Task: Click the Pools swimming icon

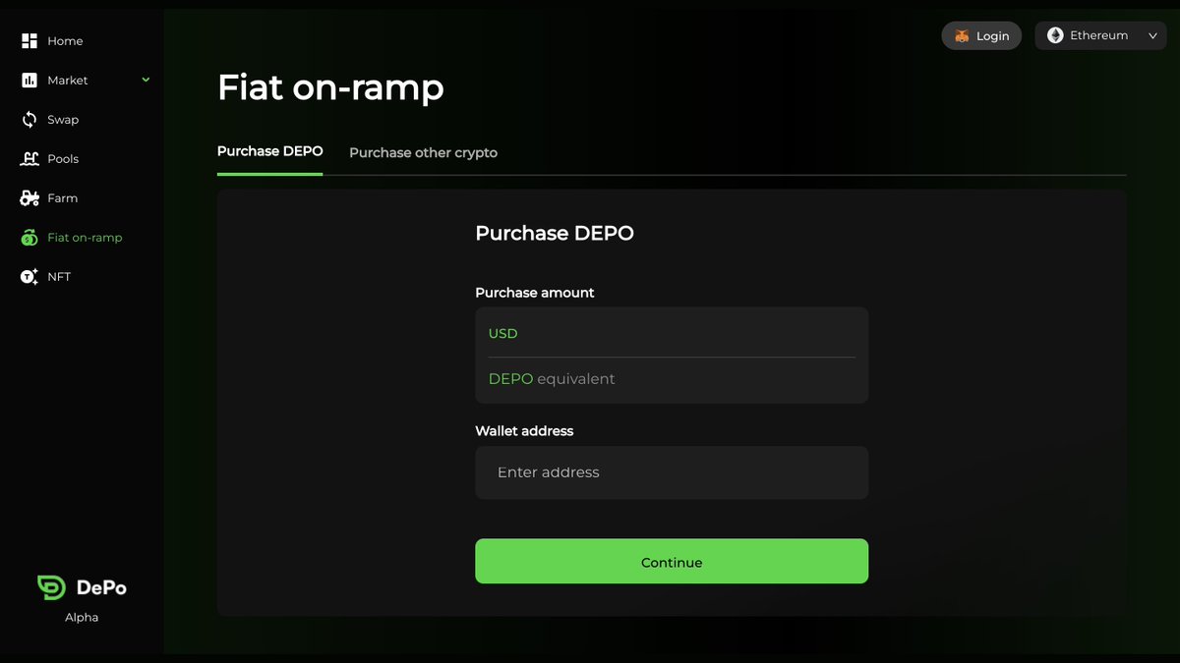Action: point(29,159)
